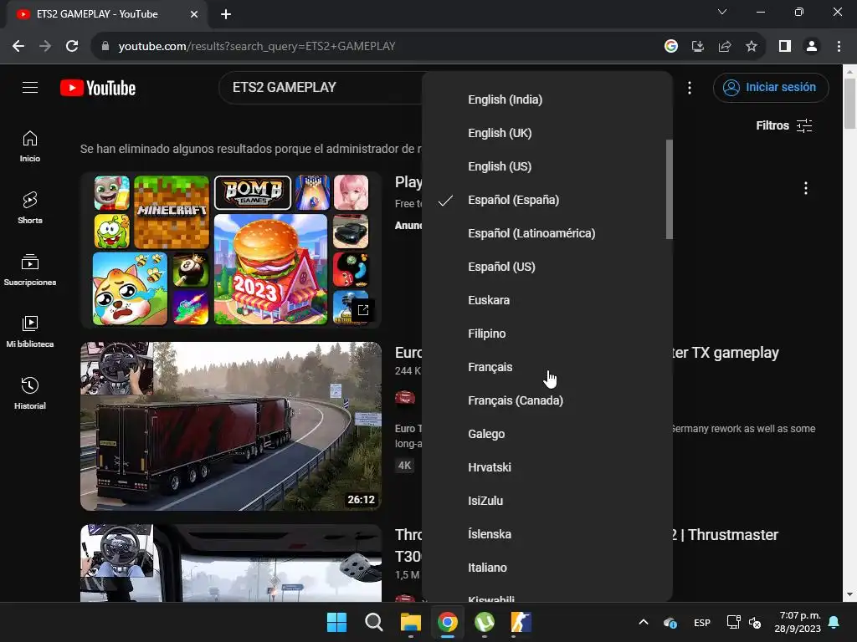Open Google icon in address bar
Image resolution: width=857 pixels, height=642 pixels.
coord(671,47)
